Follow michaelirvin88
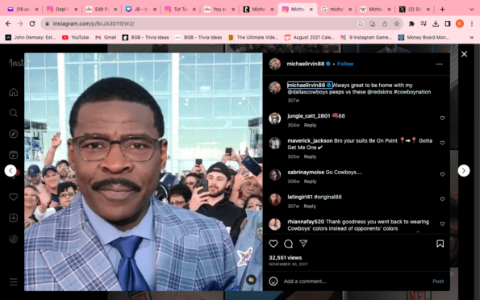 [x=345, y=64]
